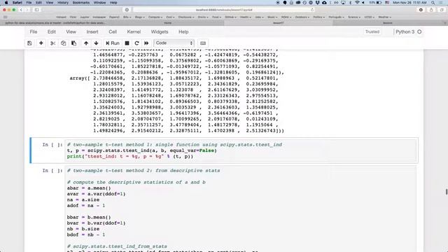The image size is (448, 252).
Task: Expand Food bookmarks folder
Action: (x=216, y=17)
